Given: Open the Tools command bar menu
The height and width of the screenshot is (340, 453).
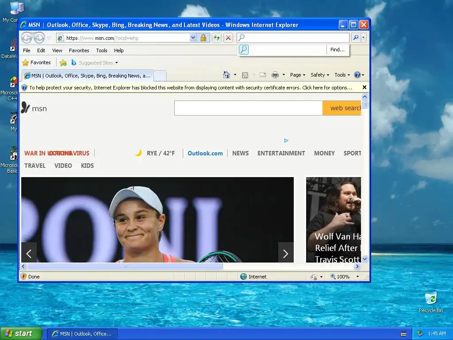Looking at the screenshot, I should tap(342, 75).
